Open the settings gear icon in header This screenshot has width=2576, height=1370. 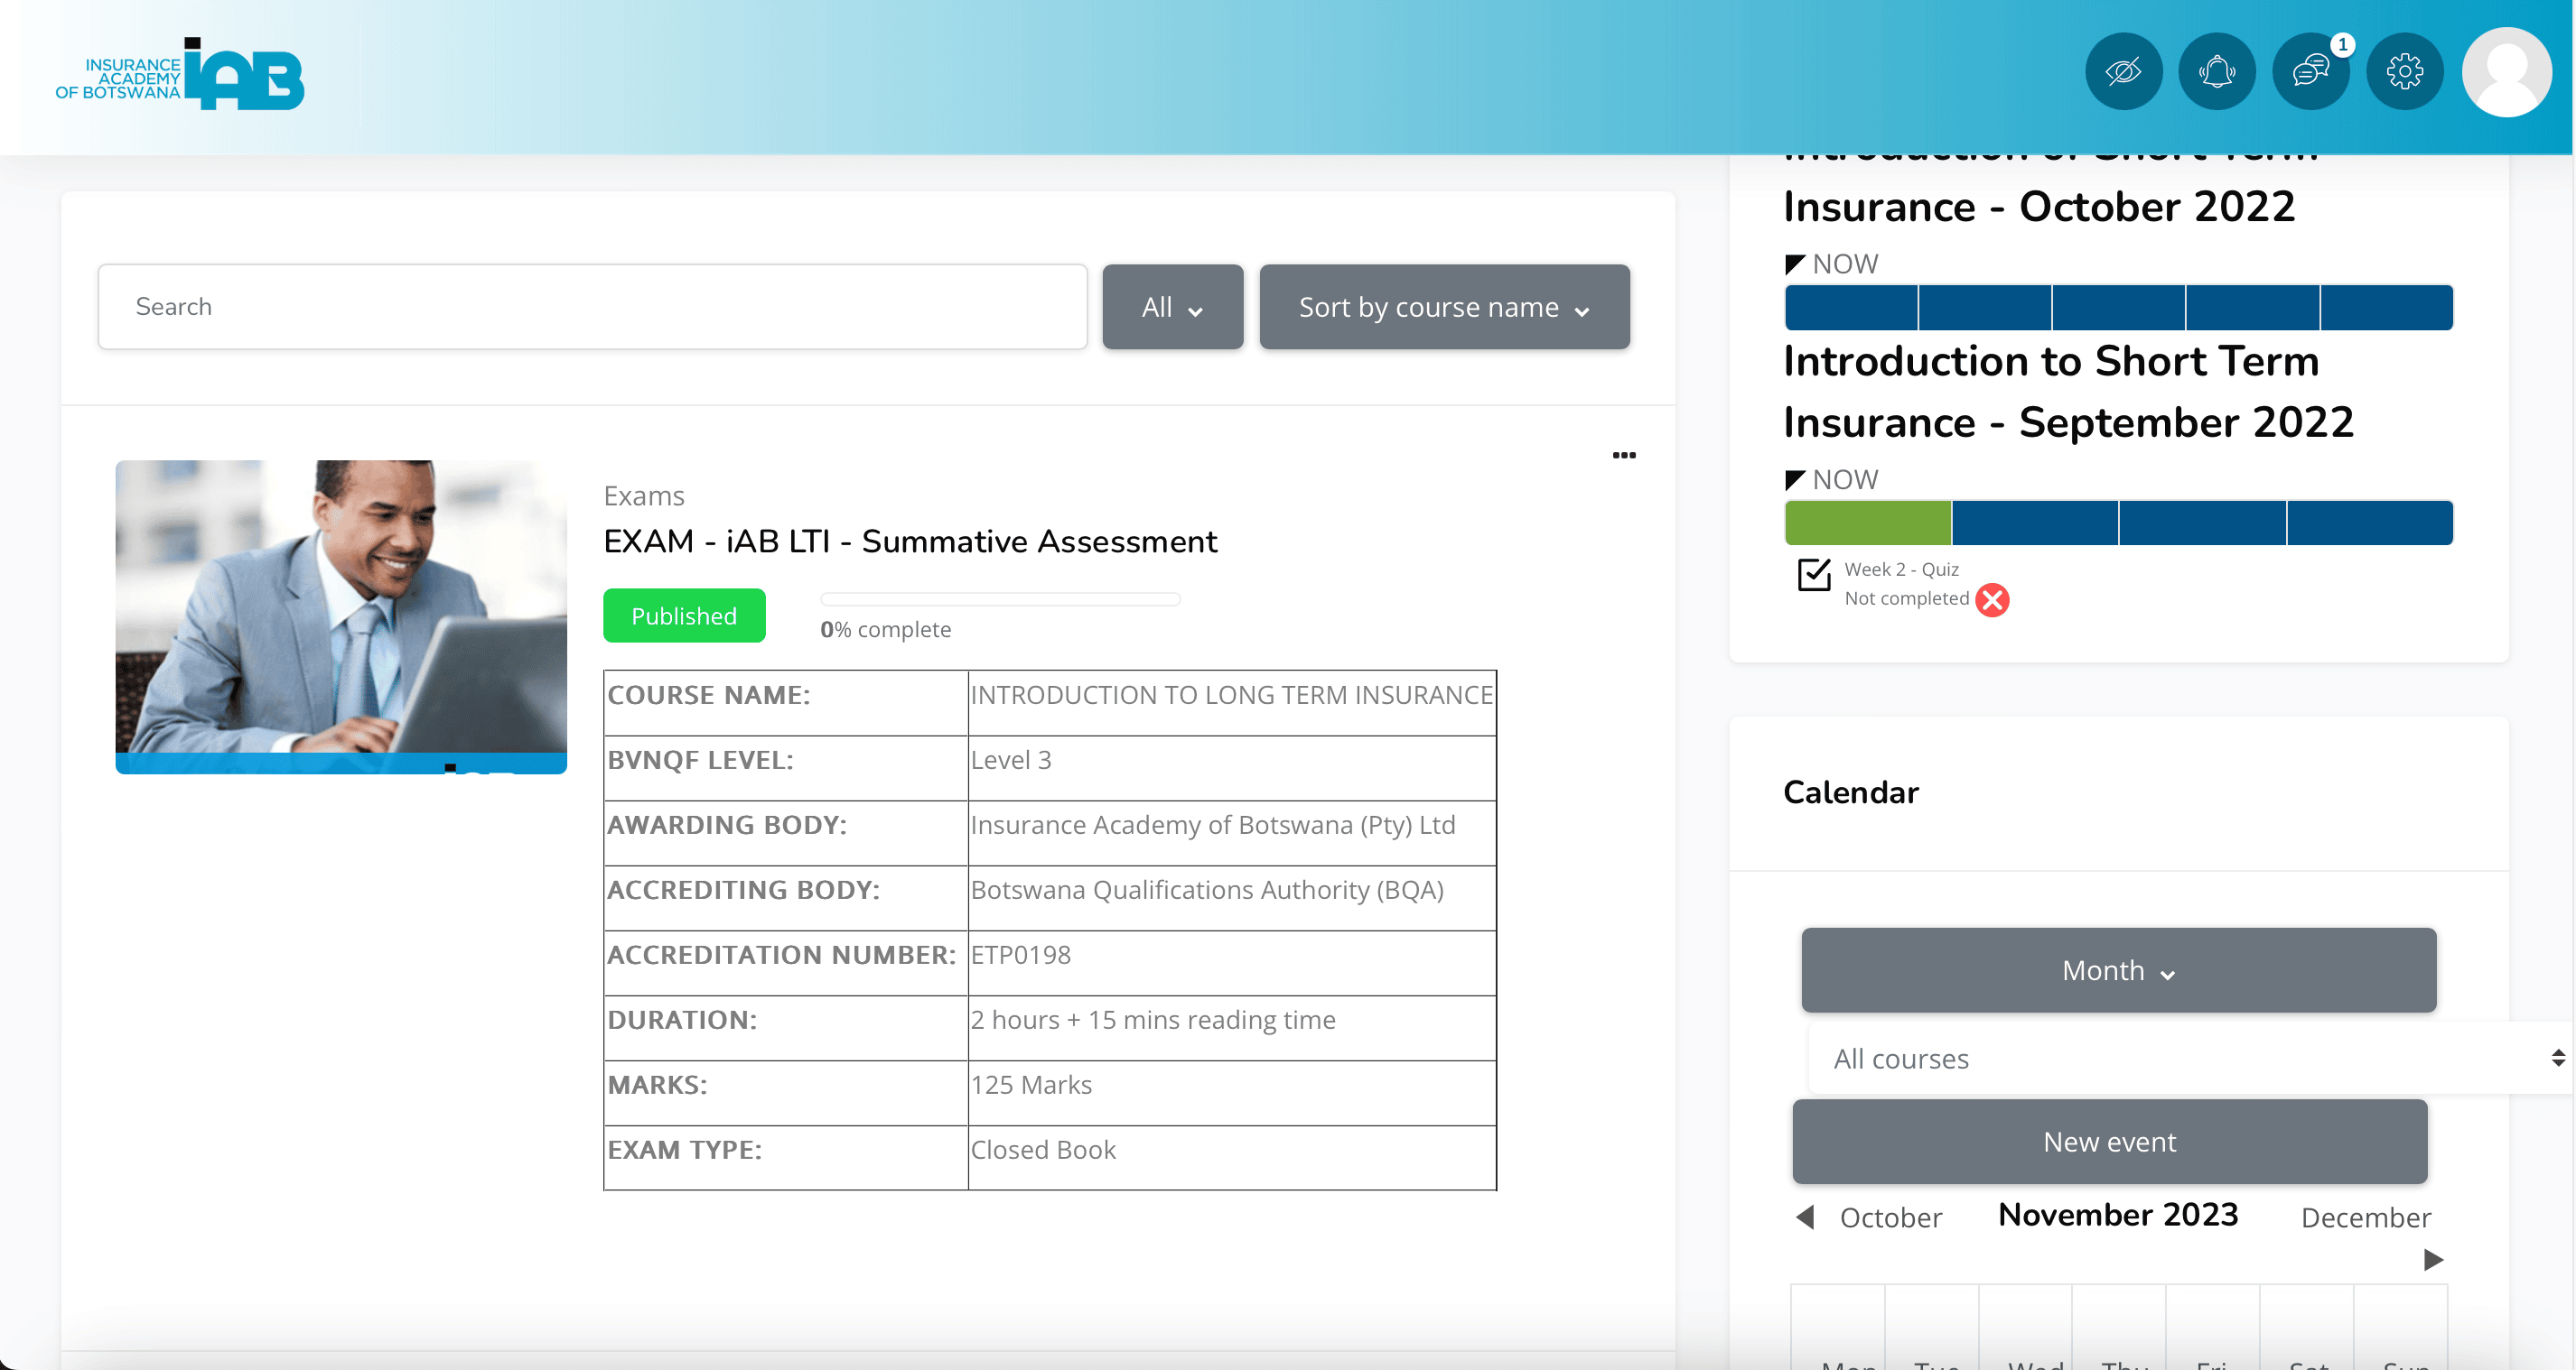click(2404, 72)
